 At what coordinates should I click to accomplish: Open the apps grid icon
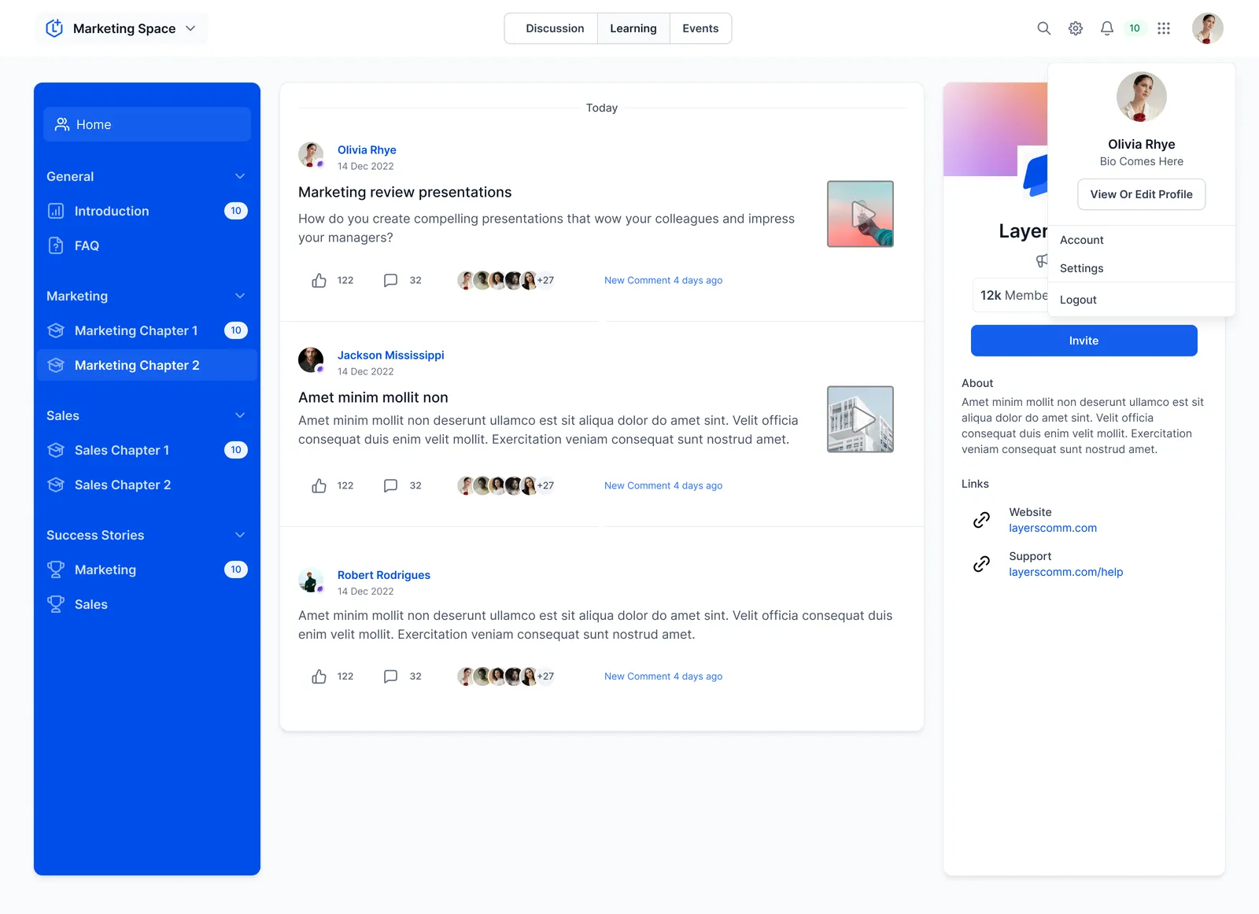point(1164,28)
